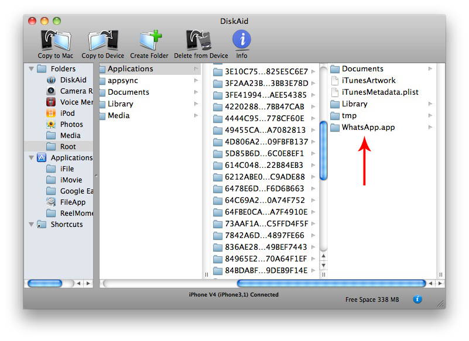This screenshot has width=469, height=341.
Task: Select iTunesMetadata.plist file
Action: tap(379, 92)
